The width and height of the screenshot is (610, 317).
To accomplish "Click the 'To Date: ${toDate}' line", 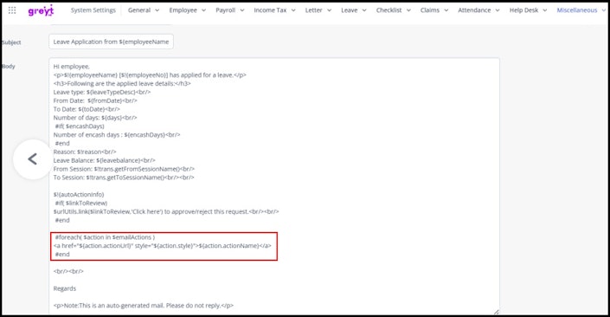I will pos(87,109).
